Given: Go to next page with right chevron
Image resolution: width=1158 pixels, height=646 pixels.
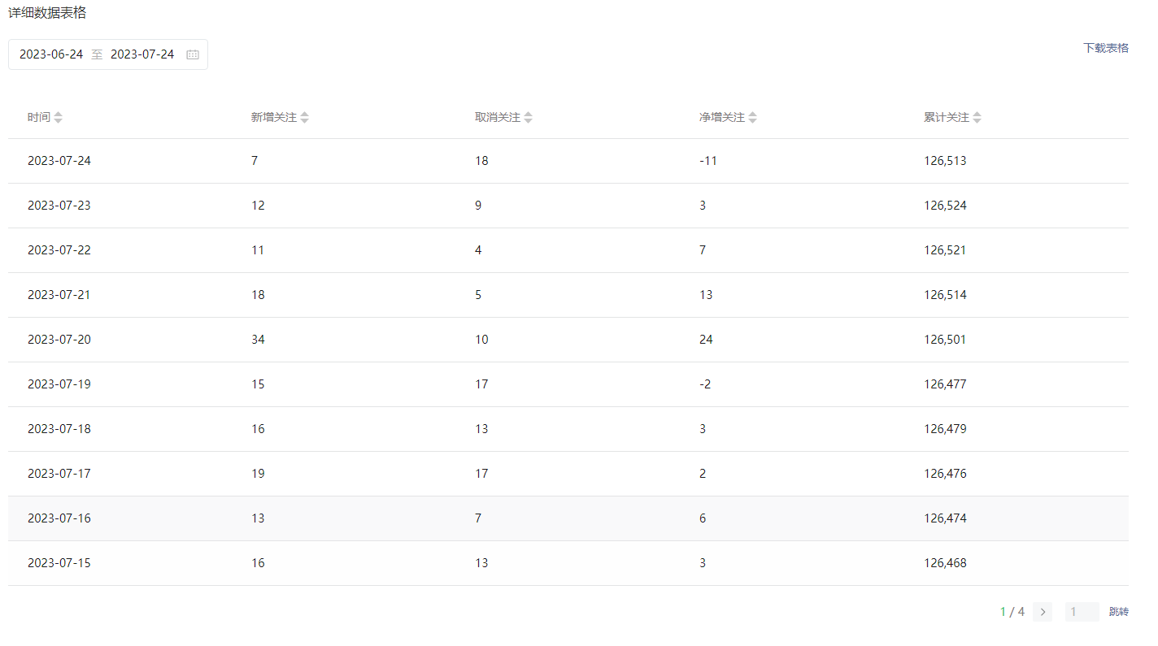Looking at the screenshot, I should pyautogui.click(x=1043, y=612).
